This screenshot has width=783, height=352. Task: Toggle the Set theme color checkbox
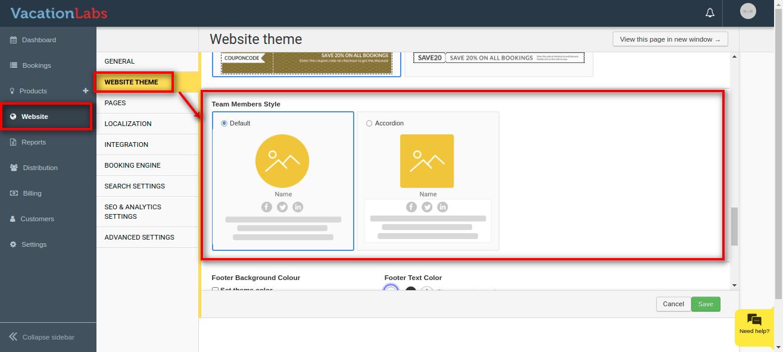(x=215, y=290)
